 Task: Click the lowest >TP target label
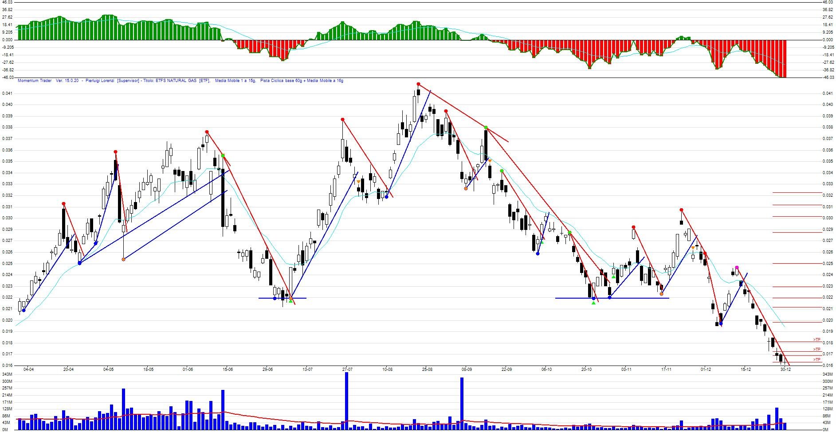(x=816, y=360)
